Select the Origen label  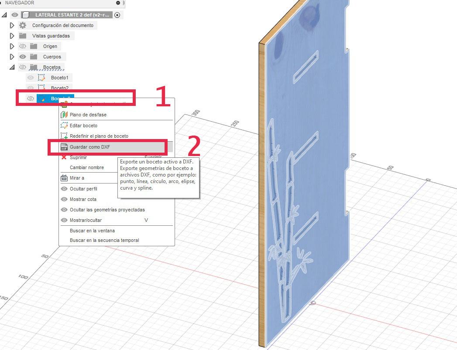(50, 46)
